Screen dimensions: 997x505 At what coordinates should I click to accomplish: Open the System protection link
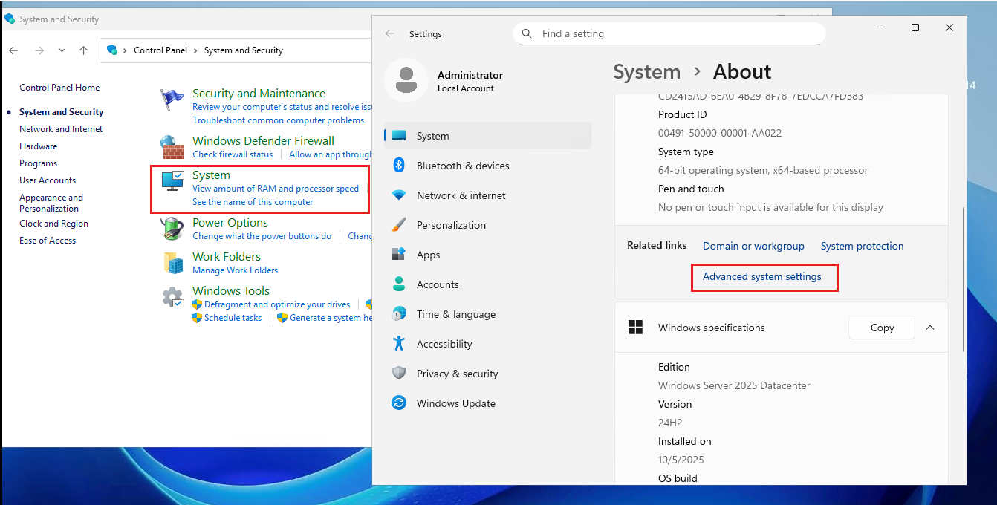[x=862, y=246]
